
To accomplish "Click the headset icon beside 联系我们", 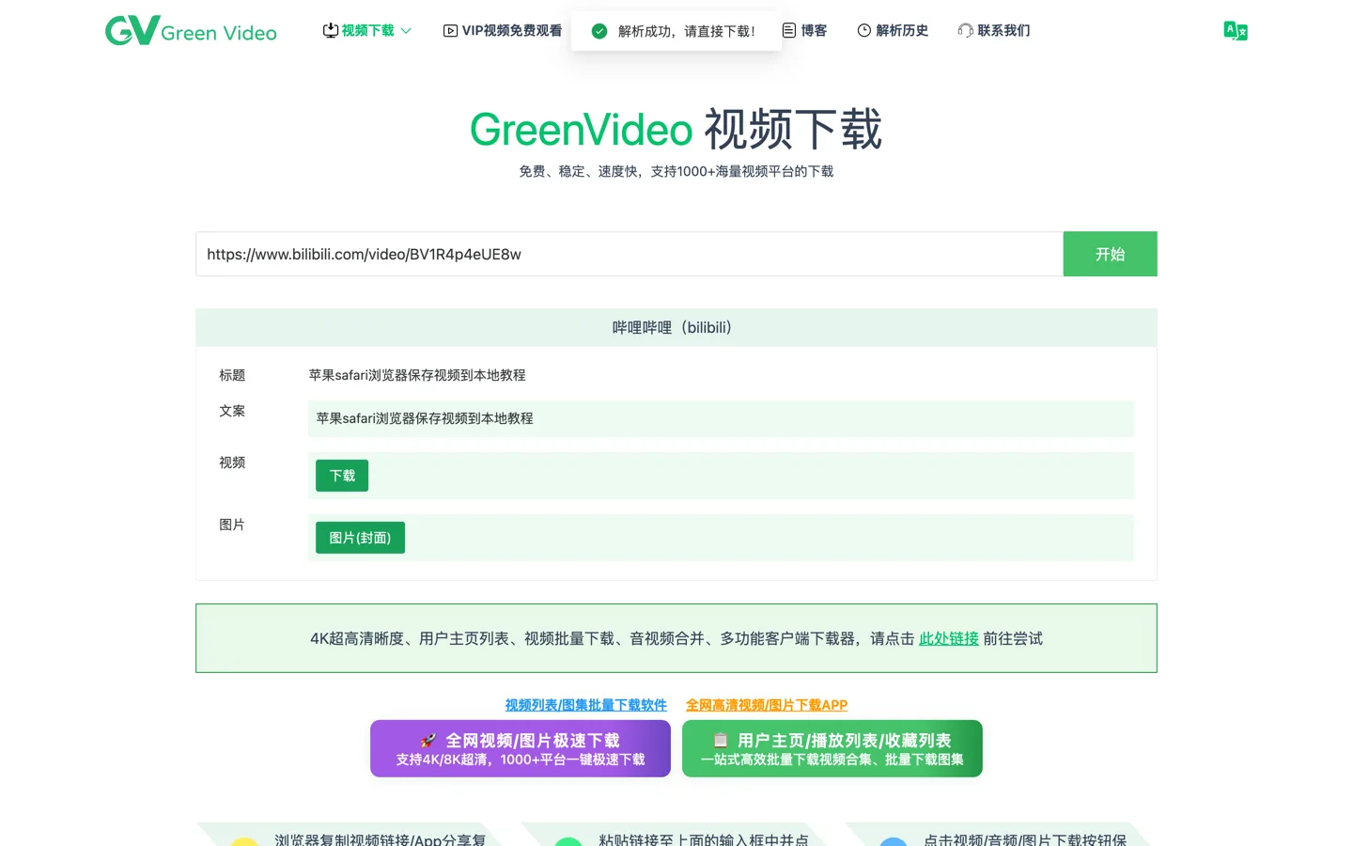I will coord(965,31).
